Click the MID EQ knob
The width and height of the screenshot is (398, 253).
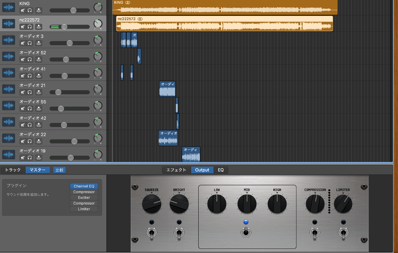(x=247, y=204)
